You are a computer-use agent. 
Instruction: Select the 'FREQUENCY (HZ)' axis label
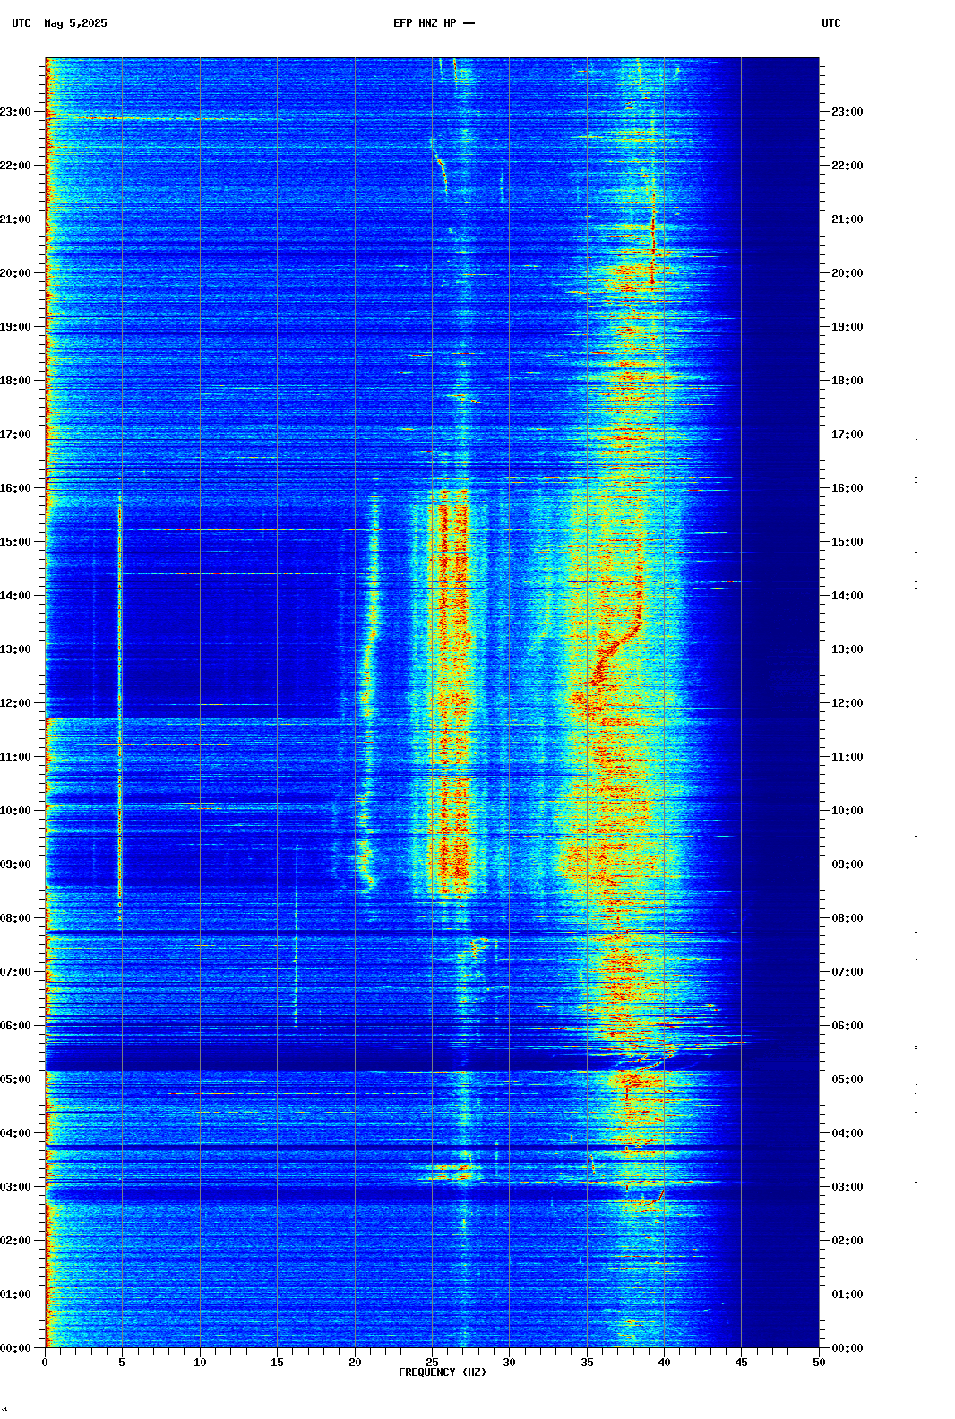(x=443, y=1372)
